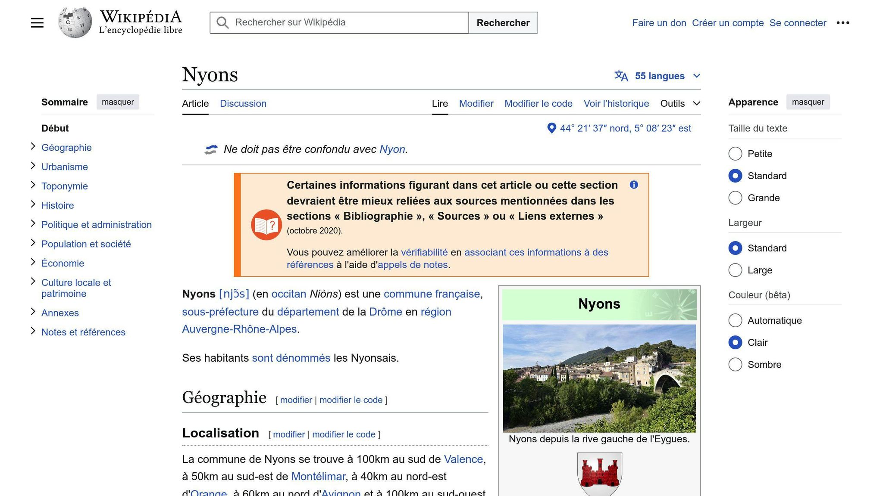Switch to the Discussion tab
The height and width of the screenshot is (496, 883).
243,104
